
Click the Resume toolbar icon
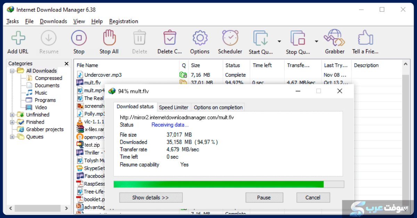click(x=49, y=38)
